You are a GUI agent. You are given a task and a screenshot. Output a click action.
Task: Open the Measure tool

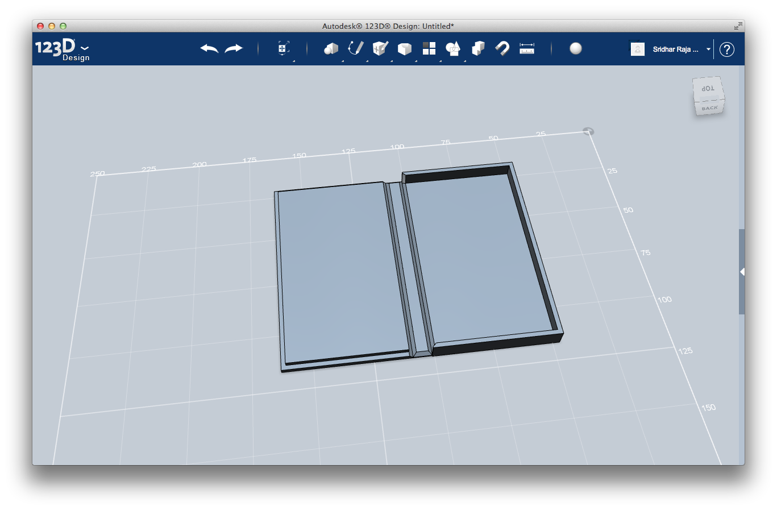pyautogui.click(x=526, y=49)
